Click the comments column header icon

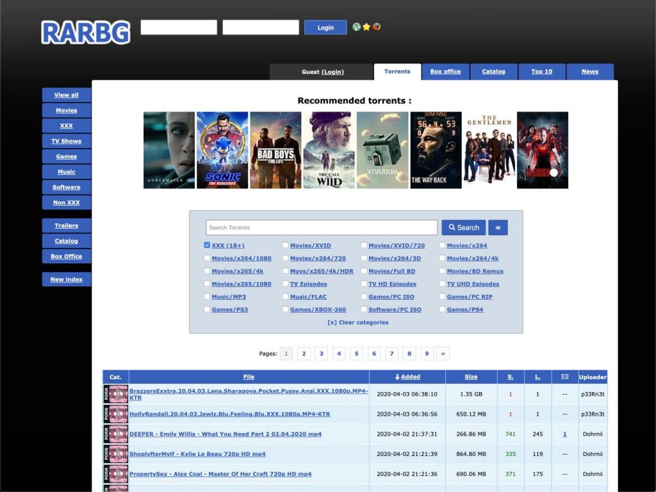click(x=565, y=377)
